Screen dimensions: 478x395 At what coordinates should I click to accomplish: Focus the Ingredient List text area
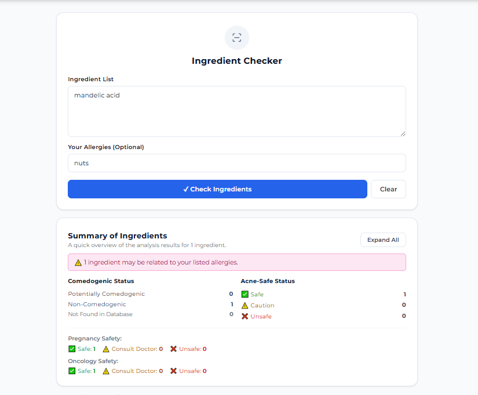tap(236, 111)
